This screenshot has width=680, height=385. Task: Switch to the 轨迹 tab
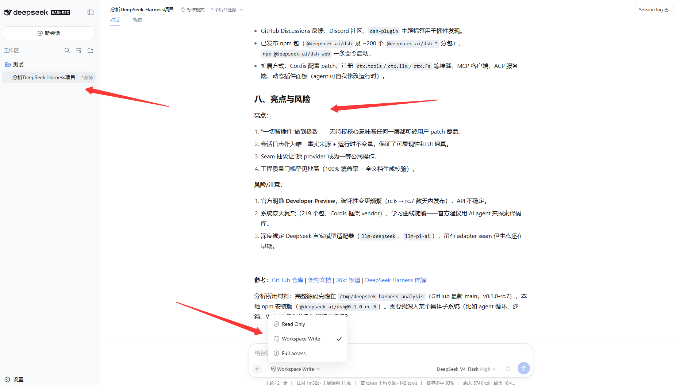138,20
